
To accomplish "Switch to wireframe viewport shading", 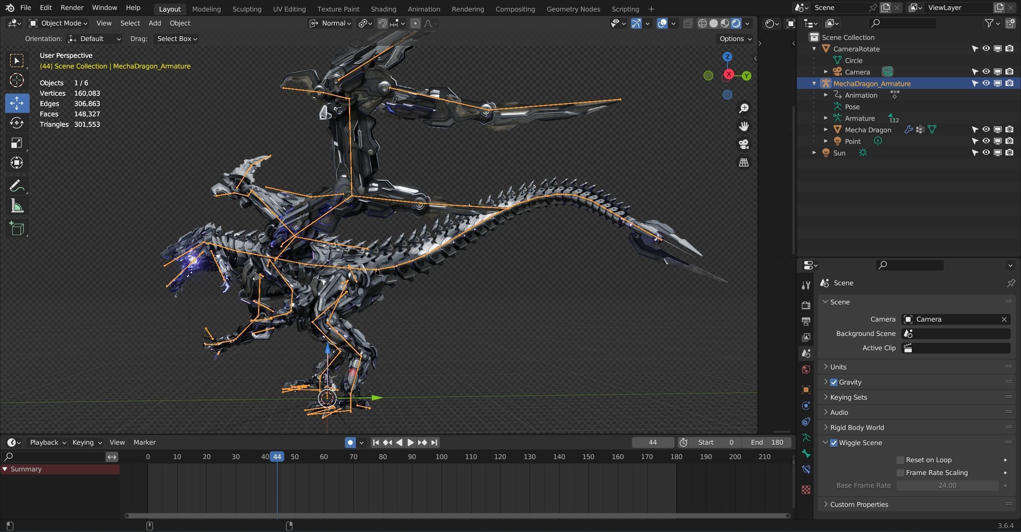I will coord(702,24).
